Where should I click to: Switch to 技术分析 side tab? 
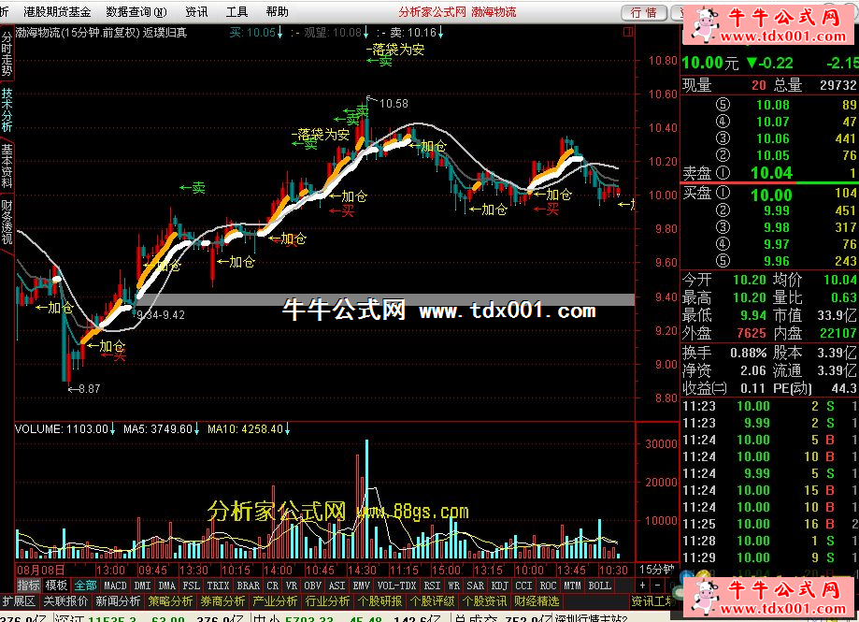coord(7,109)
